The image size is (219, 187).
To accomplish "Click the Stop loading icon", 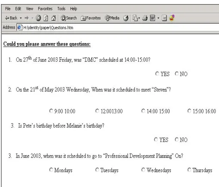I will point(38,18).
